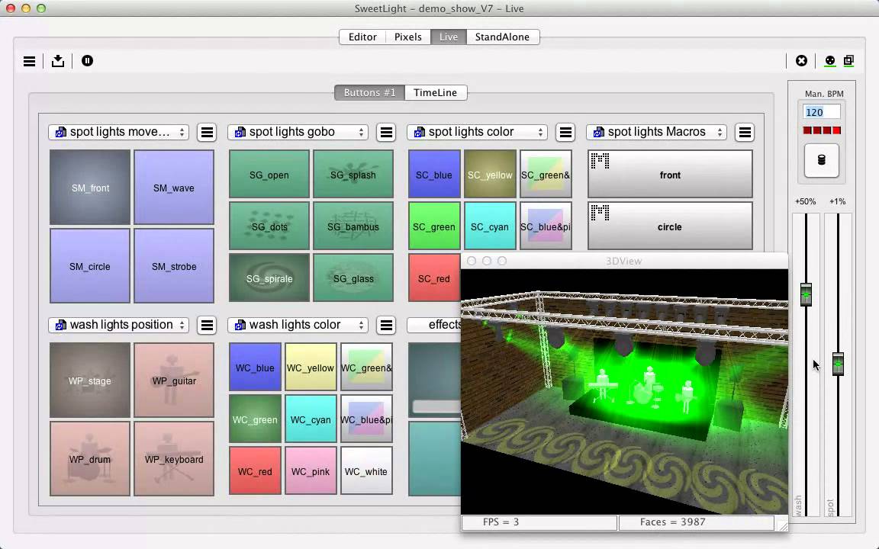The image size is (879, 549).
Task: Select the WC_blue wash color
Action: coord(255,367)
